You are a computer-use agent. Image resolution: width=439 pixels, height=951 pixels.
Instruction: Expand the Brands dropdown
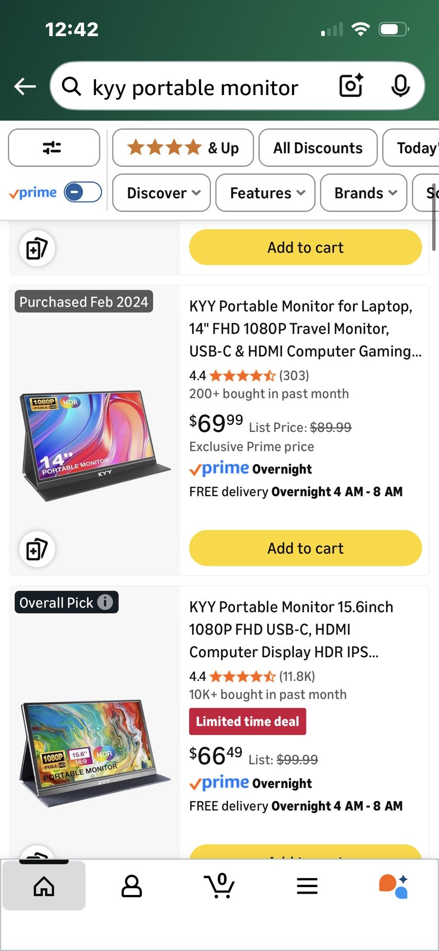tap(364, 193)
